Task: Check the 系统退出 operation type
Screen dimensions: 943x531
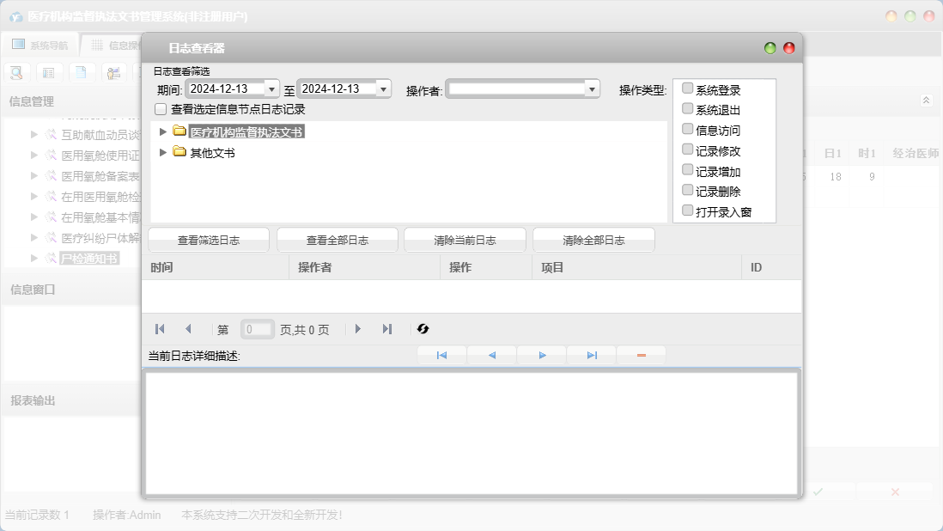Action: pyautogui.click(x=687, y=109)
